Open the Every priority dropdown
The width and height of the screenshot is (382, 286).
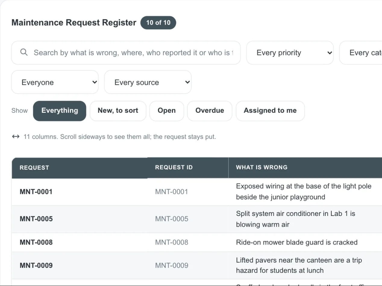(290, 53)
